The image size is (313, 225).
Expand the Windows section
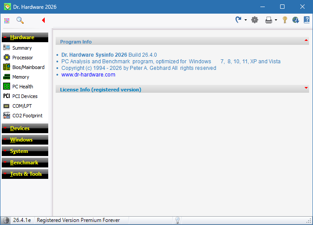25,139
